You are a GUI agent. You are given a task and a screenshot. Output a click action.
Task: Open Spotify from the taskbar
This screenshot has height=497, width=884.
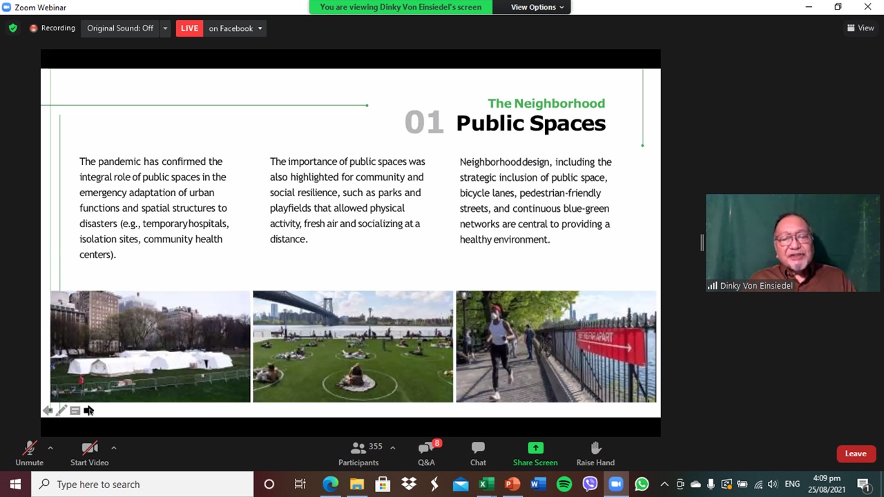tap(564, 484)
